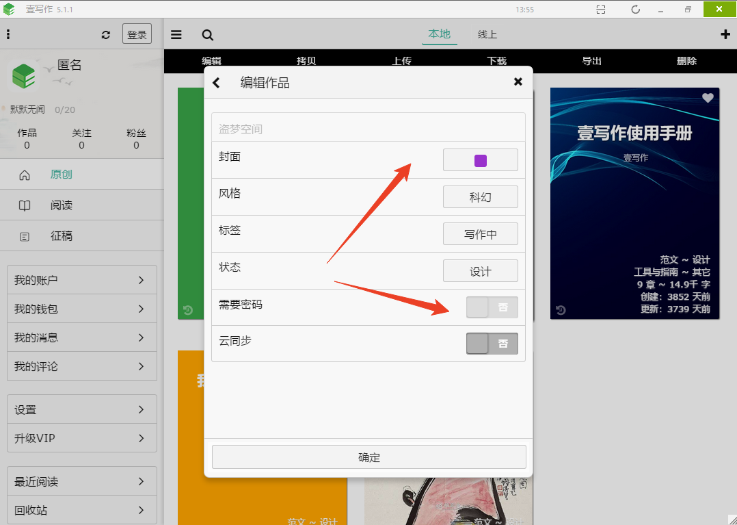
Task: Open the hamburger menu icon
Action: pyautogui.click(x=176, y=34)
